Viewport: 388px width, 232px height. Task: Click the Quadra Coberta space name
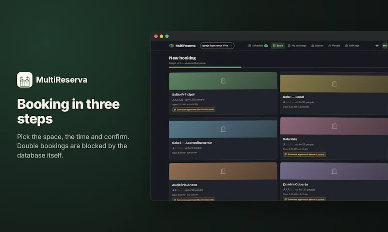[295, 185]
